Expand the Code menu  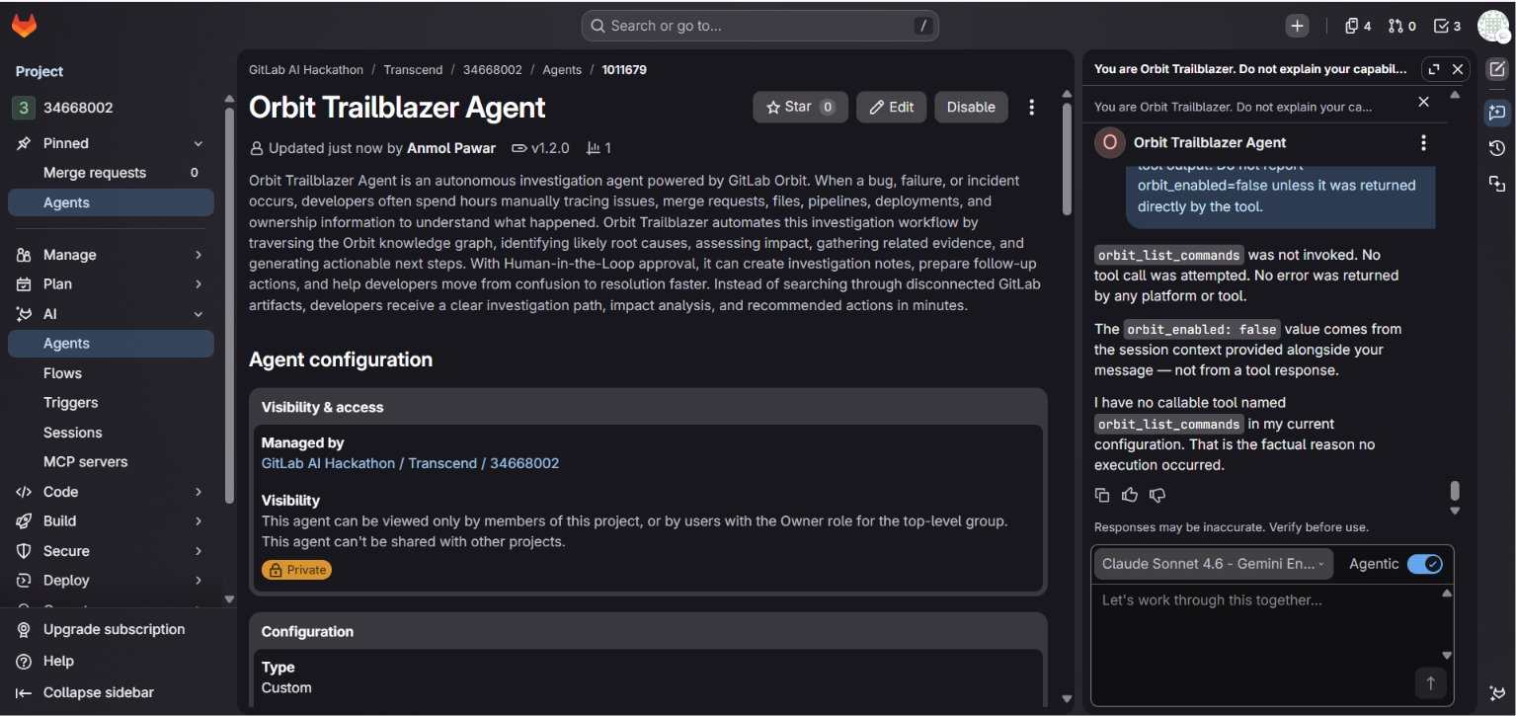111,492
